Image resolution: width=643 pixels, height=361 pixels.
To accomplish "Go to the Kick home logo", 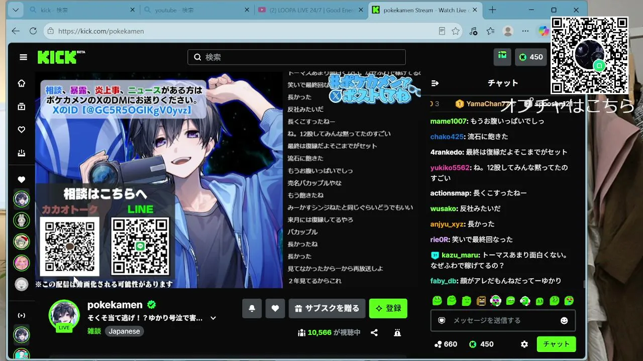I will pos(61,57).
